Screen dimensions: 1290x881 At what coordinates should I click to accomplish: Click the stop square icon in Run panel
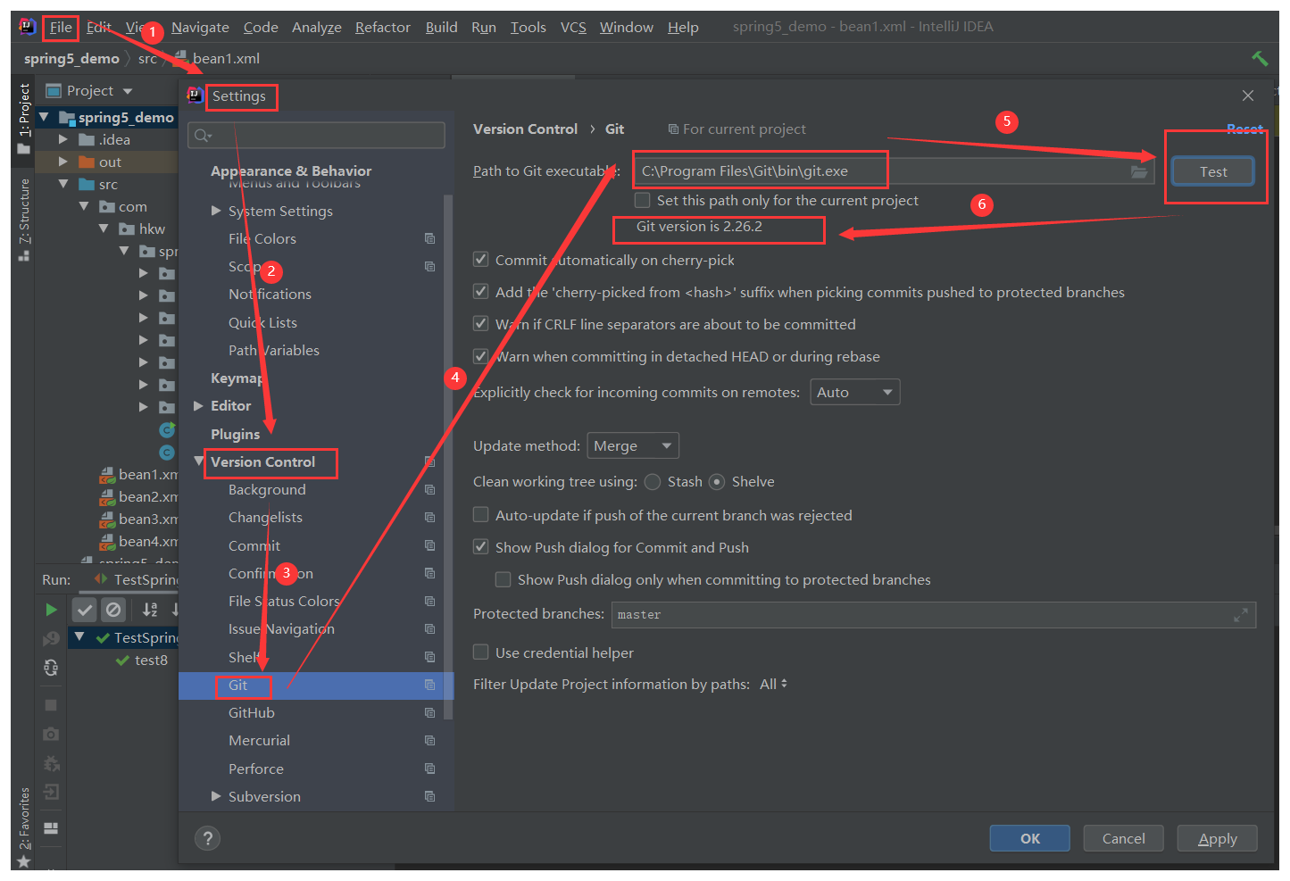coord(51,705)
